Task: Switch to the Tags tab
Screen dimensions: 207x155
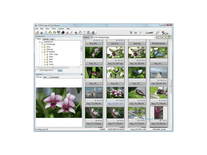Action: coord(52,39)
